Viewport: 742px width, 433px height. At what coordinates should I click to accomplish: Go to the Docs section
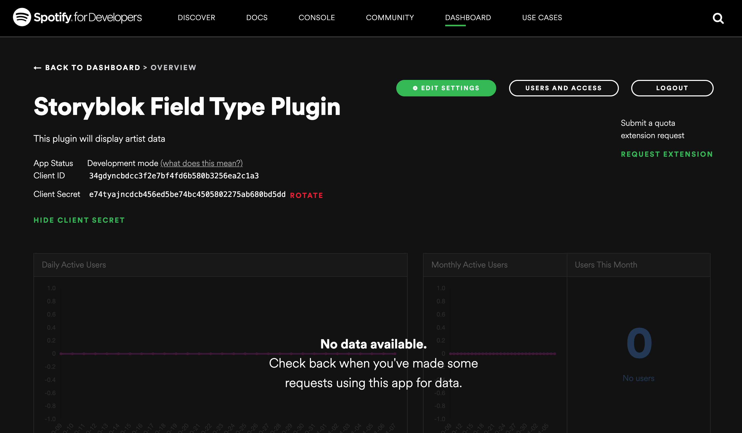tap(257, 18)
